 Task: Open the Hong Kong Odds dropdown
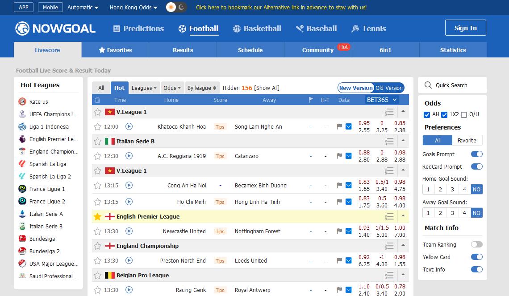134,7
